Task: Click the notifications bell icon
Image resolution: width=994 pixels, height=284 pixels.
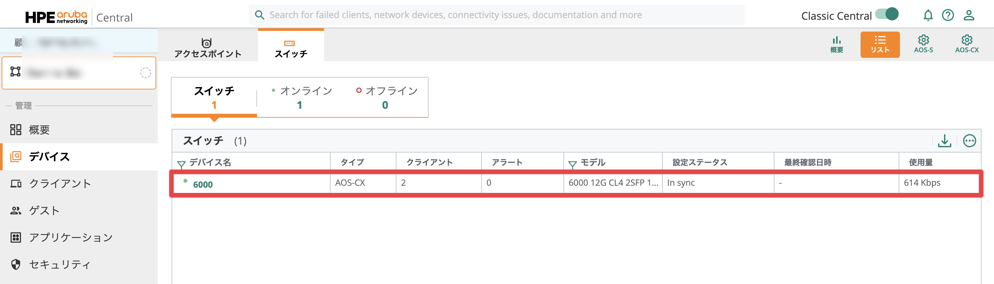Action: [928, 15]
